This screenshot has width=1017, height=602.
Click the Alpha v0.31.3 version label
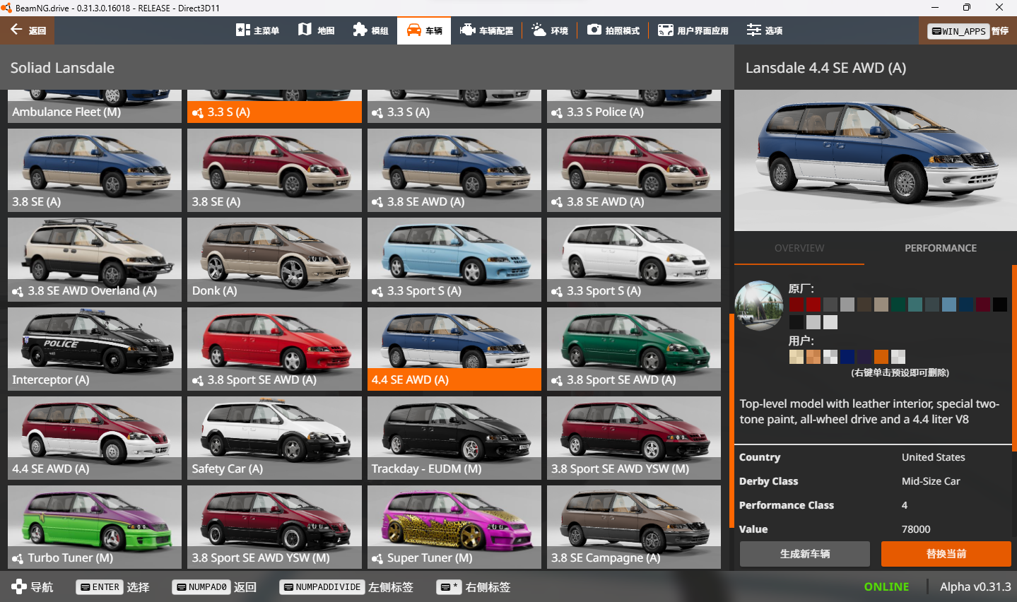click(x=975, y=587)
